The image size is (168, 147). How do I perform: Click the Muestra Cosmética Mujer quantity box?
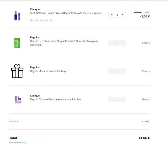[117, 71]
